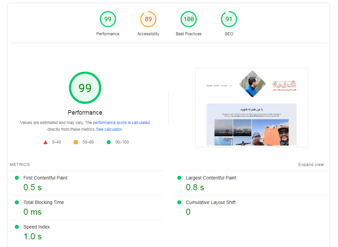This screenshot has width=338, height=247.
Task: Click the See calculator link
Action: (108, 129)
